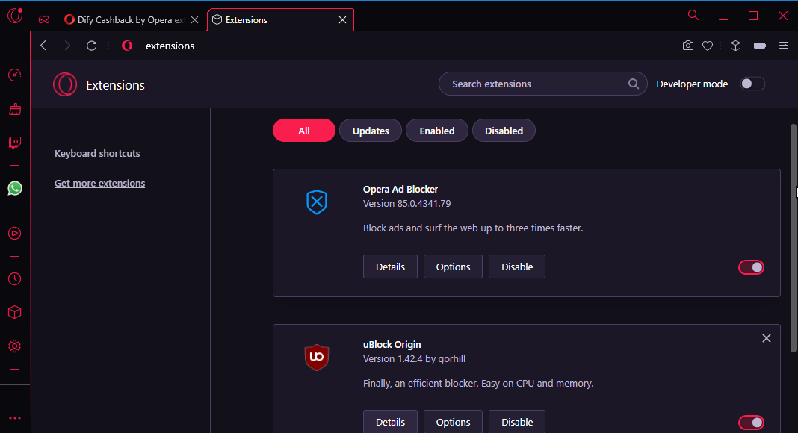Open Settings gear in sidebar
Screen dimensions: 798x433
pyautogui.click(x=15, y=346)
